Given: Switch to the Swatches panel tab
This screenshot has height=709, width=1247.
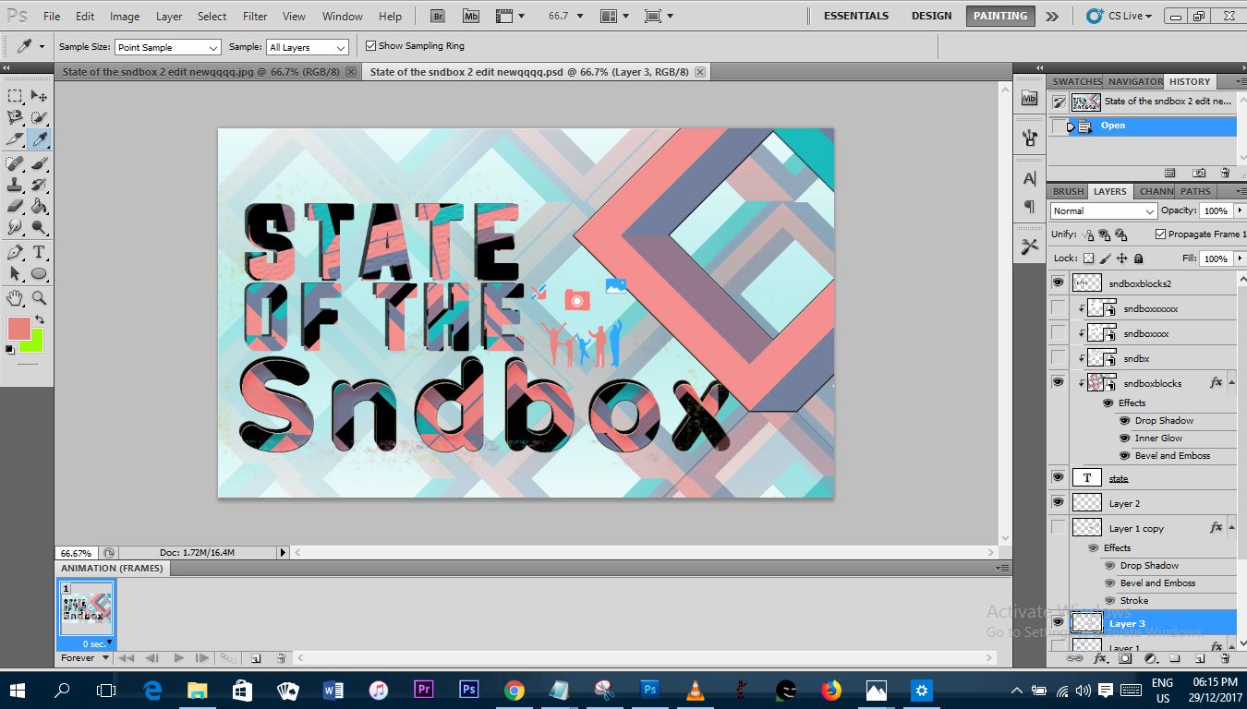Looking at the screenshot, I should pos(1077,81).
